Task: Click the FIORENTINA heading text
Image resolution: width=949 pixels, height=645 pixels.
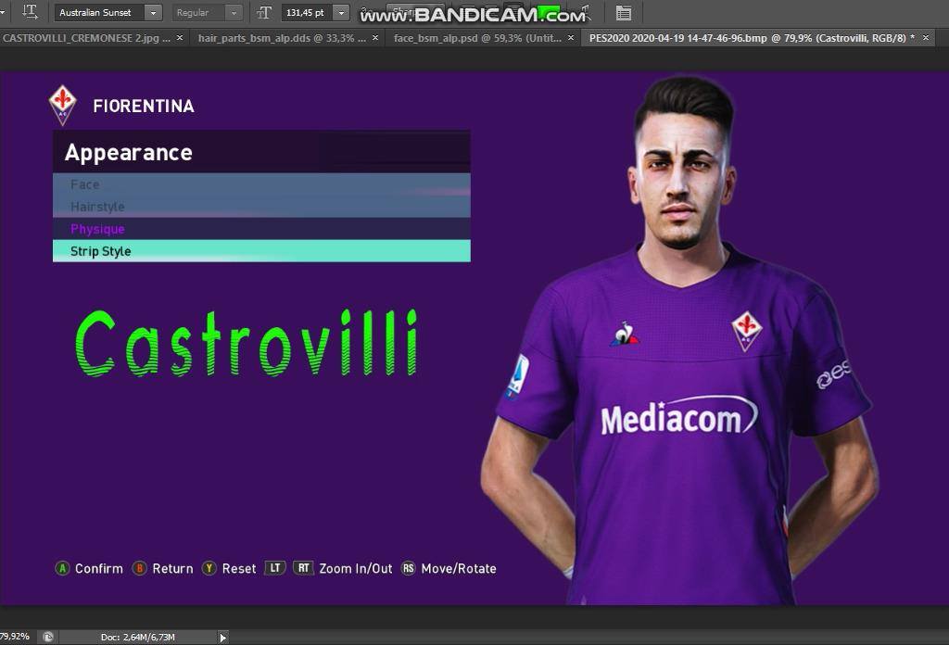Action: (144, 106)
